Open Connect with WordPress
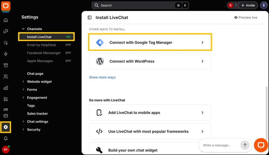 [x=150, y=61]
